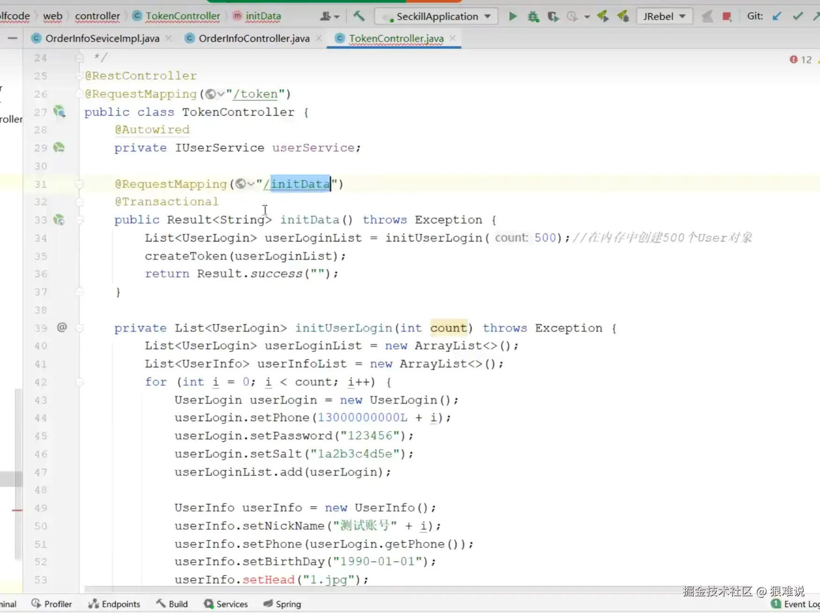The width and height of the screenshot is (820, 613).
Task: Open the Event Log panel
Action: [796, 604]
